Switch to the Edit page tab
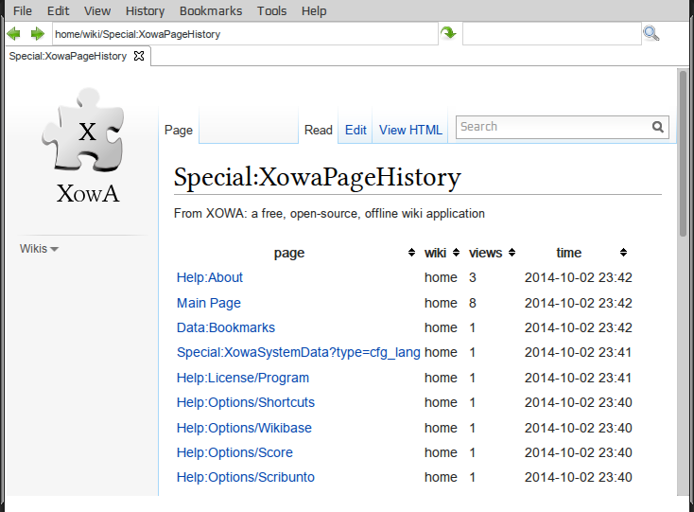 tap(356, 131)
